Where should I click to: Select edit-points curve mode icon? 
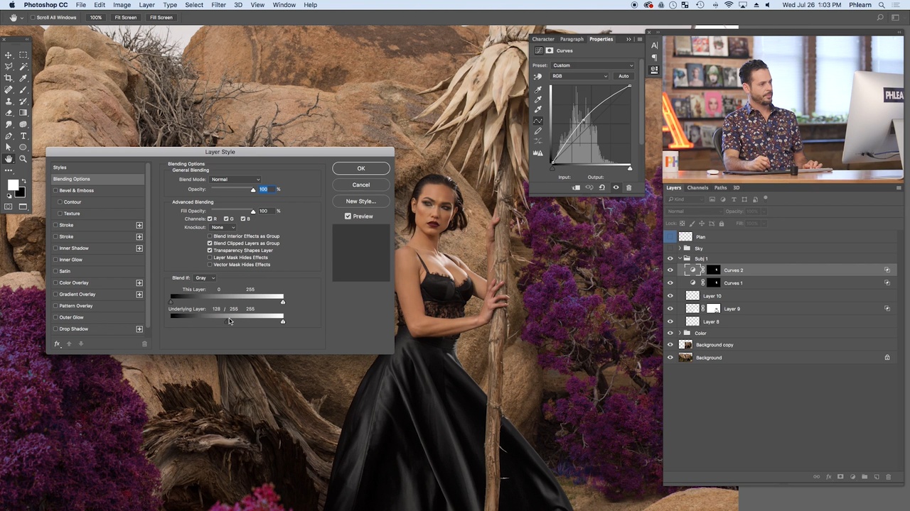[x=537, y=121]
